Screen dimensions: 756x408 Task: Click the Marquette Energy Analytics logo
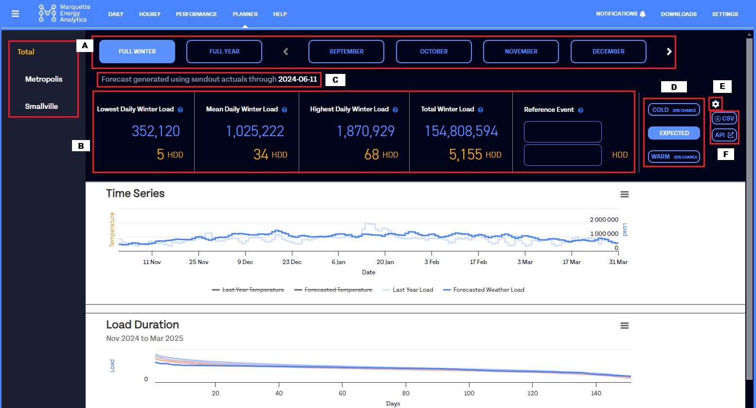(64, 14)
